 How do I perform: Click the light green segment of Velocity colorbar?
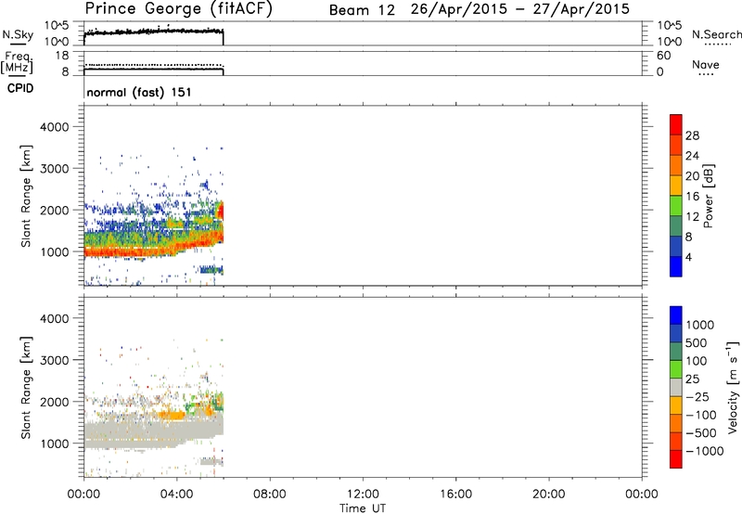pyautogui.click(x=676, y=369)
